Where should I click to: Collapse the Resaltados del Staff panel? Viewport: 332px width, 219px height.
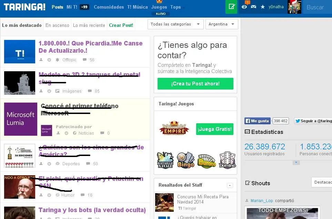230,185
